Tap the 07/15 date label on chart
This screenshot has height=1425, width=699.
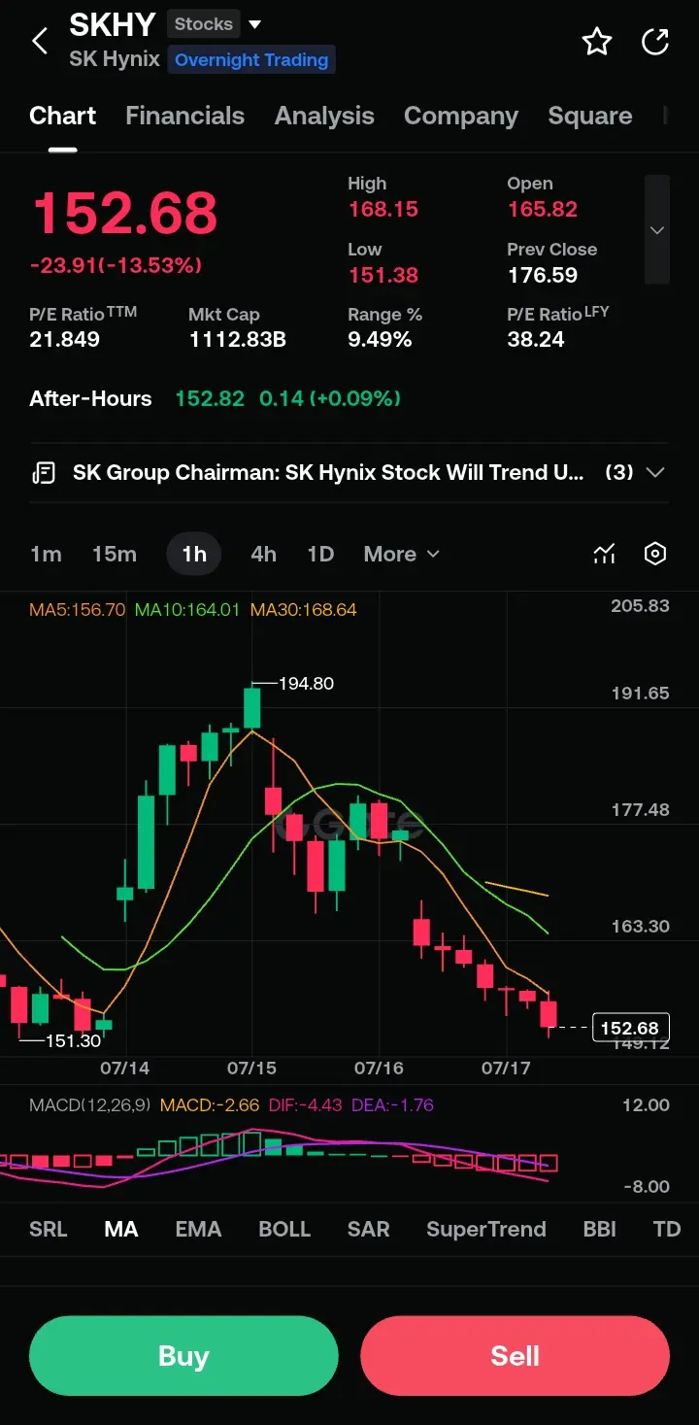[251, 1068]
